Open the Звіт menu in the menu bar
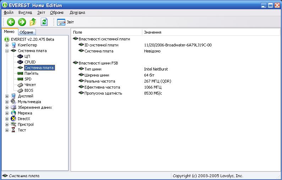Viewport: 282px width, 180px height. click(x=41, y=12)
